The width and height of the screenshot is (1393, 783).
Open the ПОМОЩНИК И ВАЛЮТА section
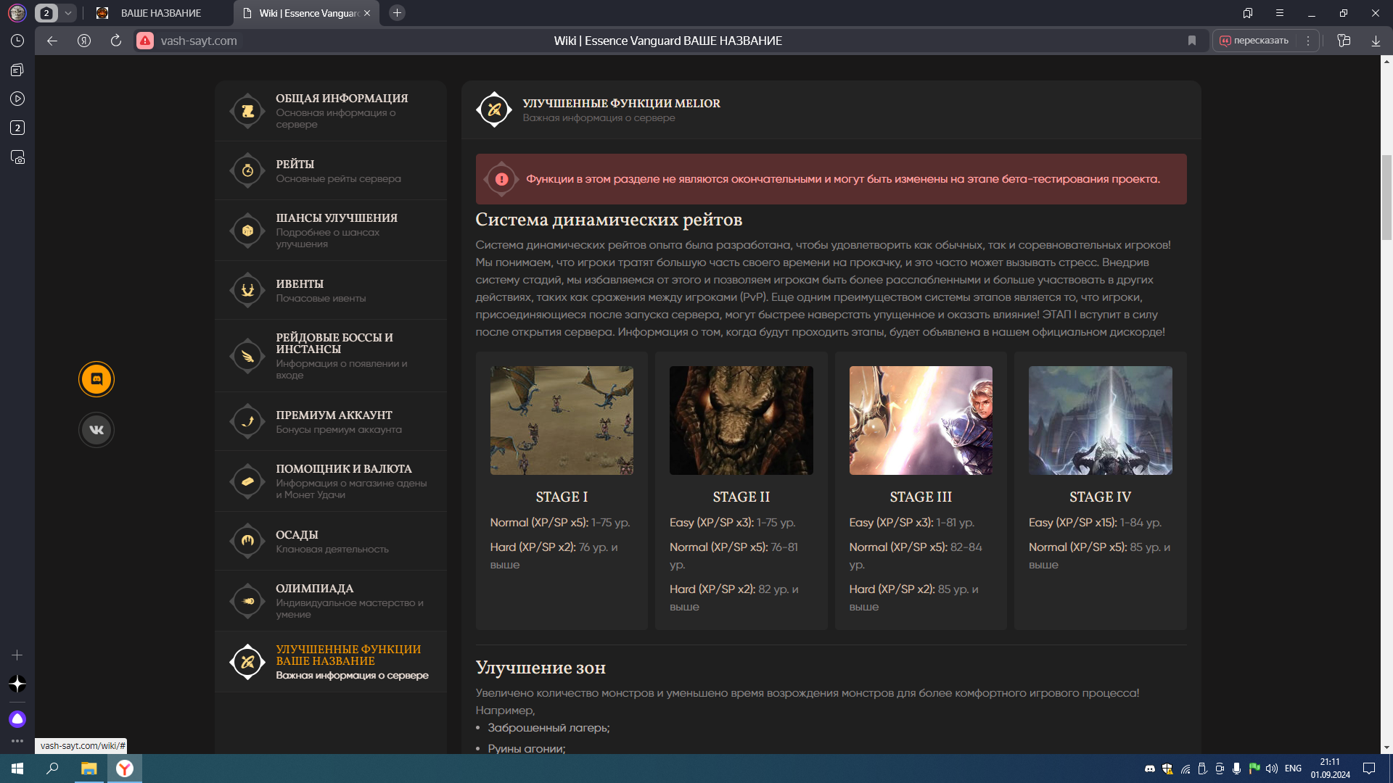click(331, 481)
